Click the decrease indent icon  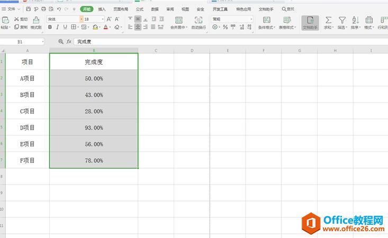154,19
